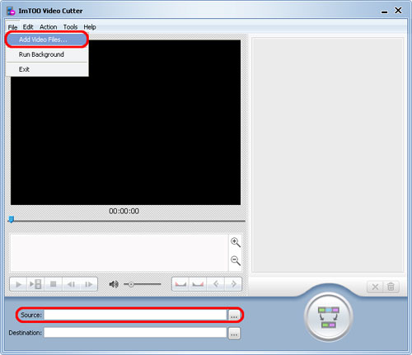
Task: Click the trash clear-all button
Action: click(x=391, y=287)
